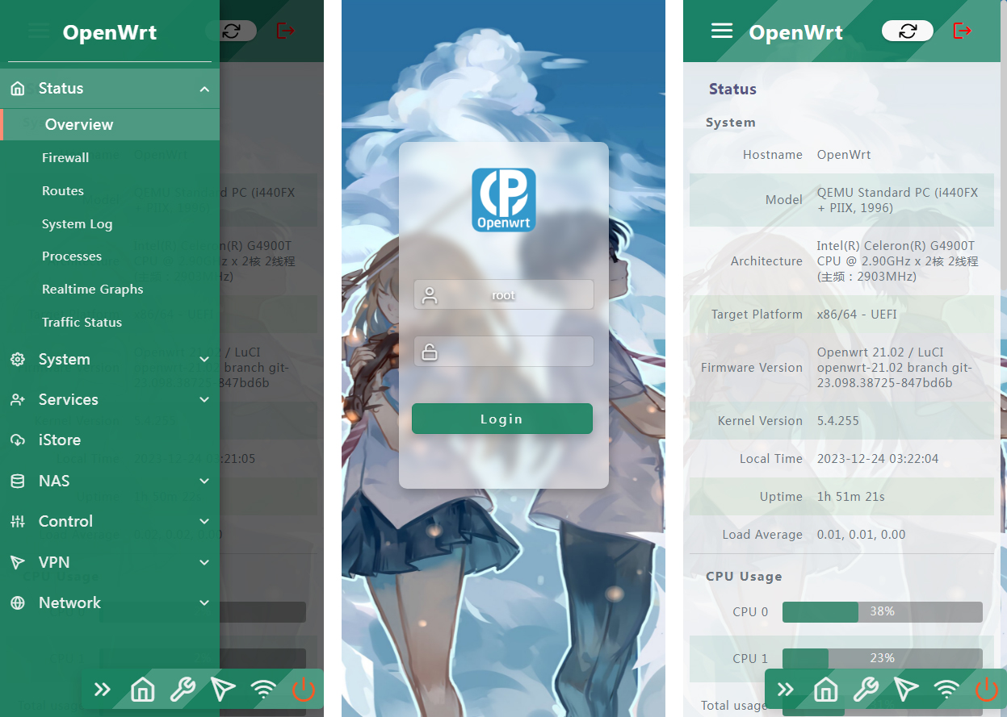This screenshot has height=717, width=1007.
Task: Click Load Average value 0.01, 0.01, 0.00
Action: (861, 535)
